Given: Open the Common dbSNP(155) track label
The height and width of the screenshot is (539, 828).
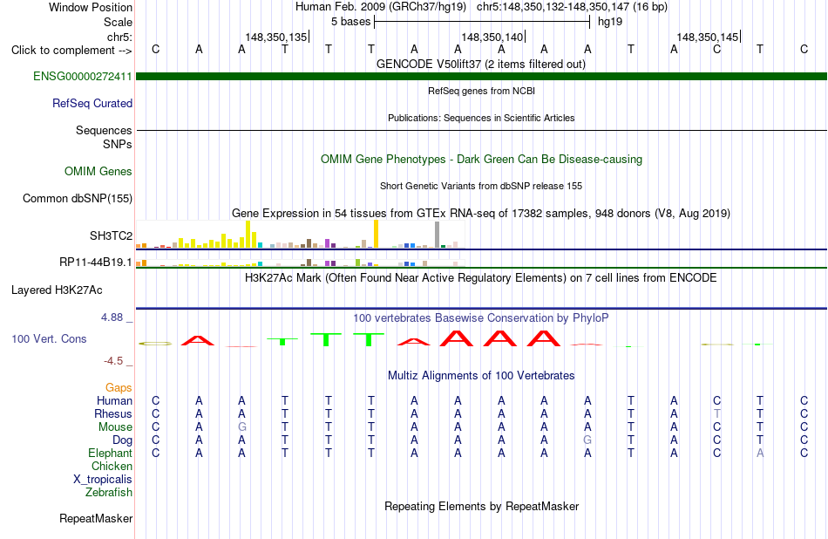Looking at the screenshot, I should coord(78,198).
